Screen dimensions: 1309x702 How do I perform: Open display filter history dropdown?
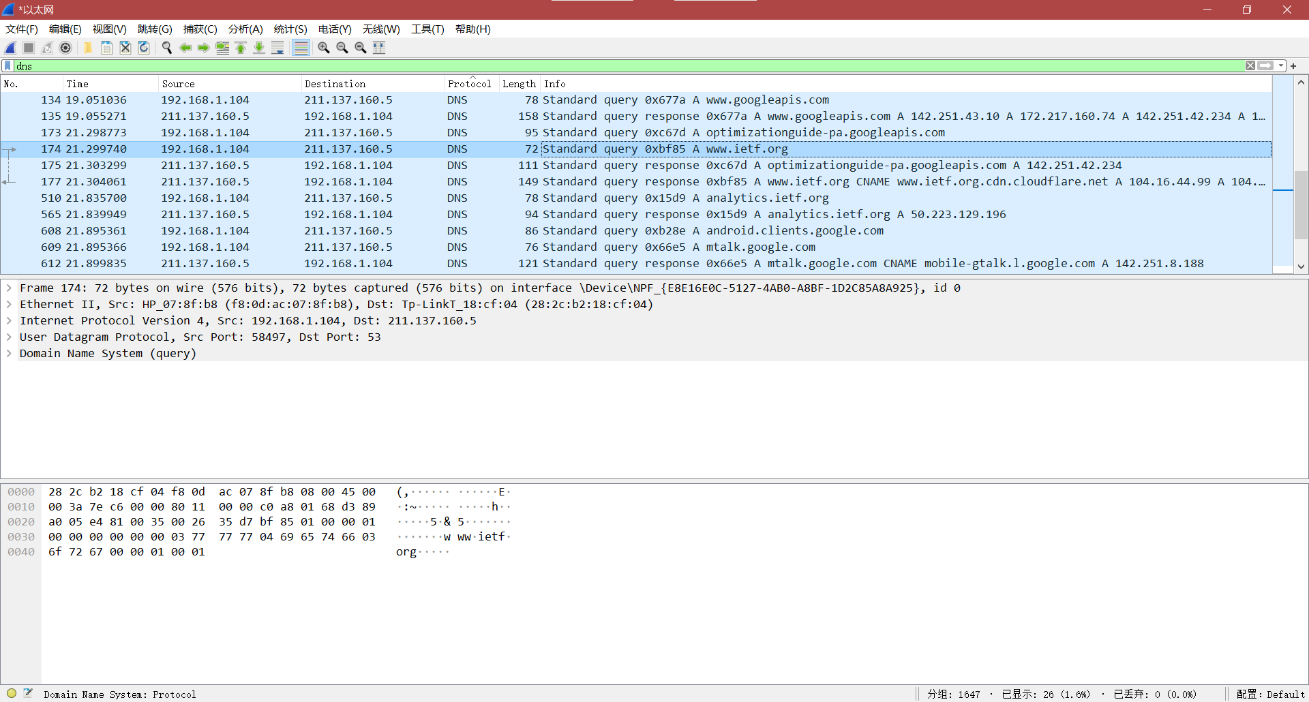pyautogui.click(x=1281, y=66)
